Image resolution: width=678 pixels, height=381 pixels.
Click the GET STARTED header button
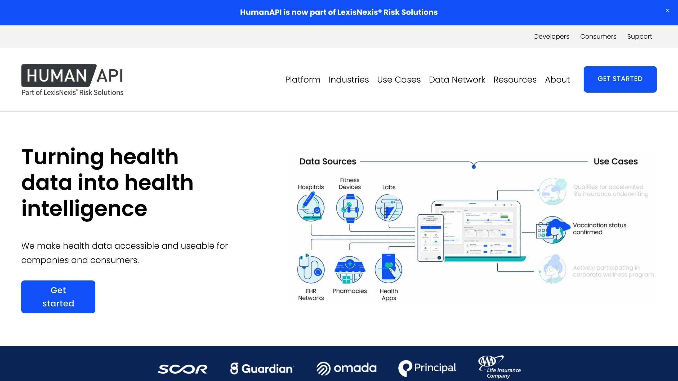pos(620,79)
